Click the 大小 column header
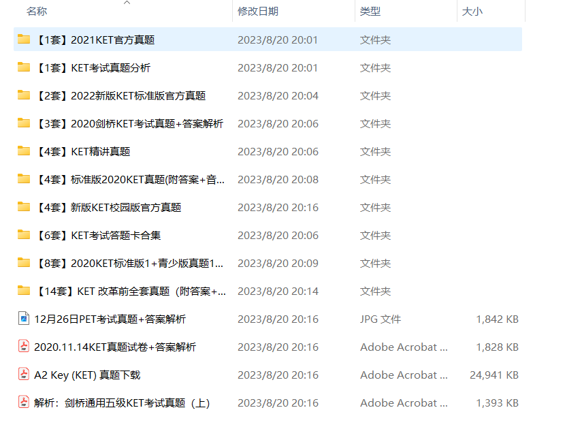The image size is (565, 425). coord(472,12)
